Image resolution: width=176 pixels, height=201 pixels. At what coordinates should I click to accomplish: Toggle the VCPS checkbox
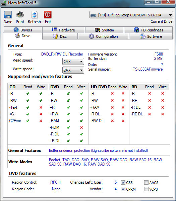146,189
